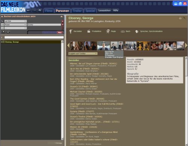The image size is (188, 146).
Task: Switch to the Filme tab
Action: [49, 11]
